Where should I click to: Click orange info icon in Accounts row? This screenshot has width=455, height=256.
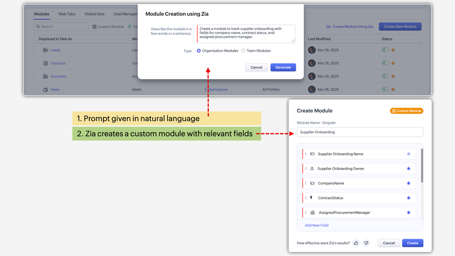393,76
